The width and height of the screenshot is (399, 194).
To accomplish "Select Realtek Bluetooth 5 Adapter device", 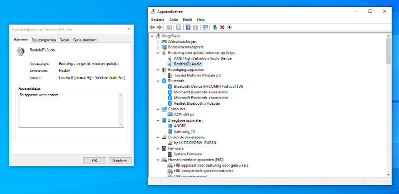I will pos(197,103).
